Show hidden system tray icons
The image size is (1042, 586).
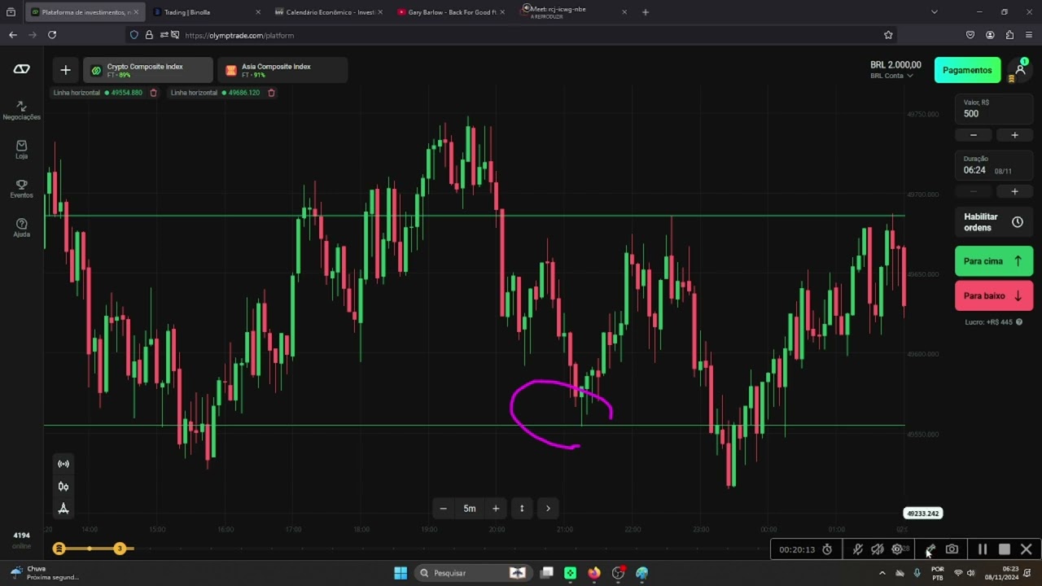coord(882,573)
